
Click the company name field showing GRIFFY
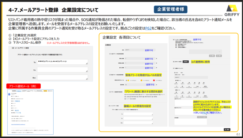pos(140,50)
